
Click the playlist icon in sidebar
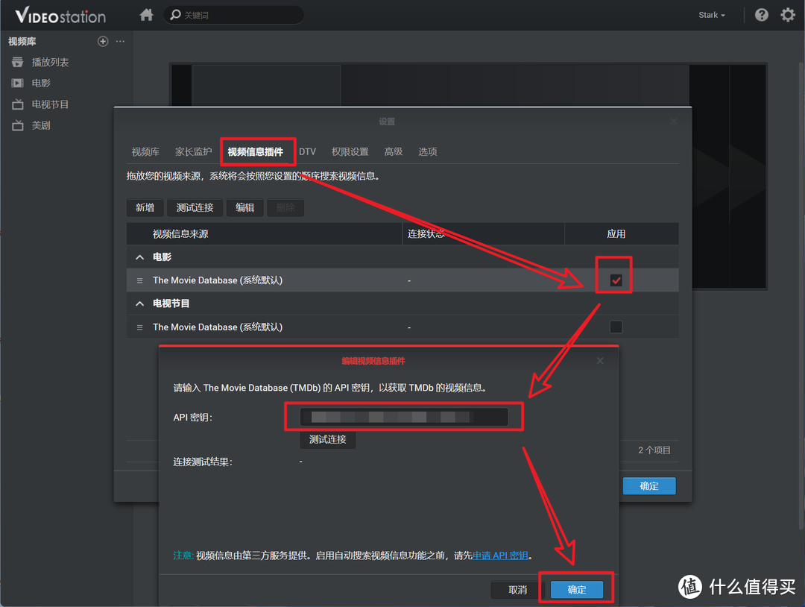point(17,62)
